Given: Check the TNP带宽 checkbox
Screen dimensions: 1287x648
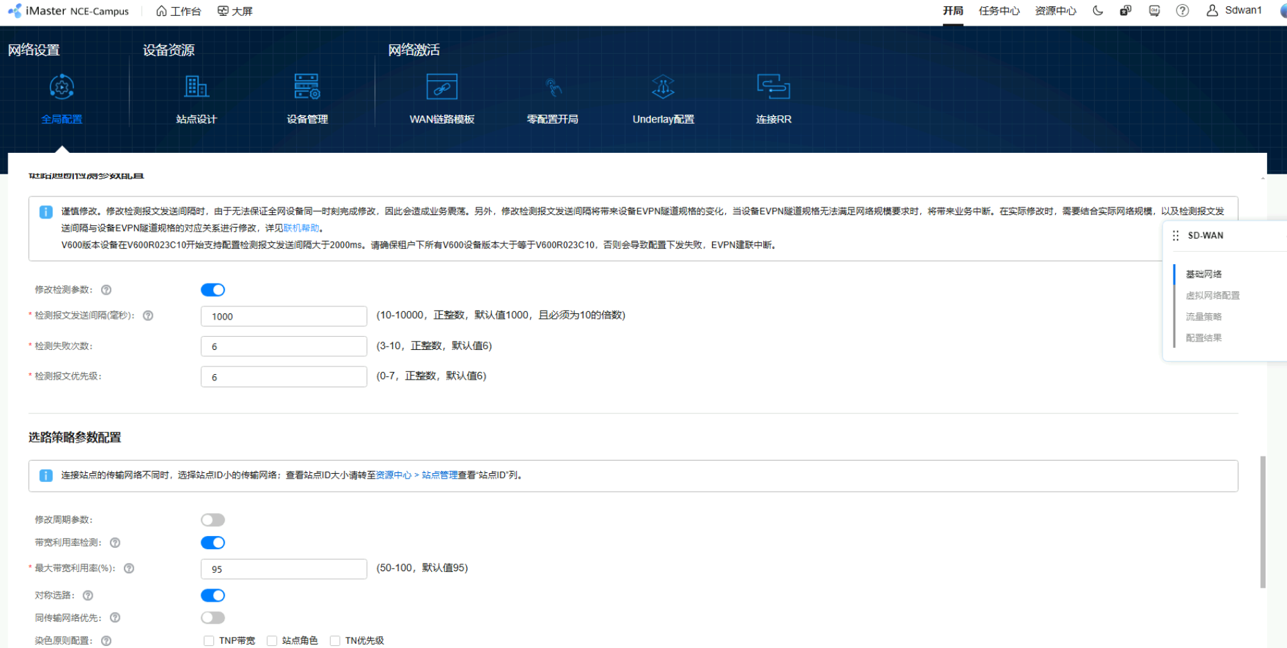Looking at the screenshot, I should [209, 641].
